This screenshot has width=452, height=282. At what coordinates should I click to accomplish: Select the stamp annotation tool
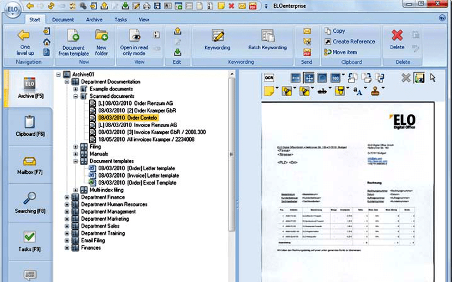376,91
